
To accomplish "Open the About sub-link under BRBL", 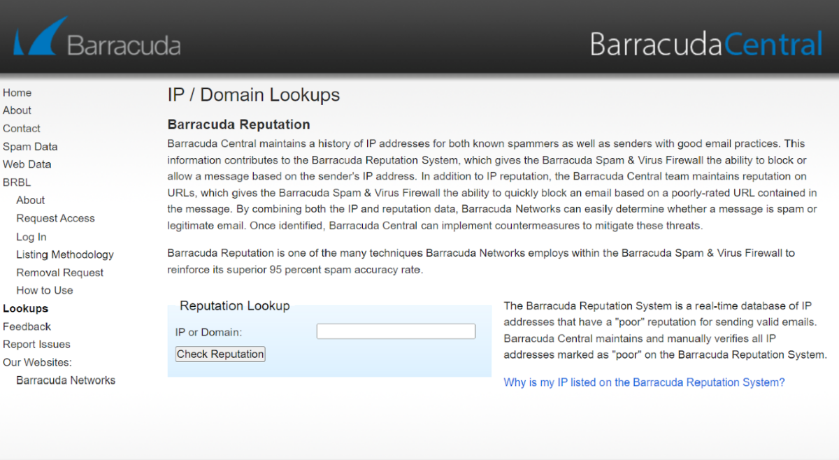I will click(x=31, y=200).
